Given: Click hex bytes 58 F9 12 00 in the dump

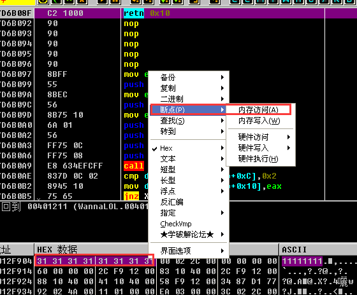Looking at the screenshot, I should (187, 282).
